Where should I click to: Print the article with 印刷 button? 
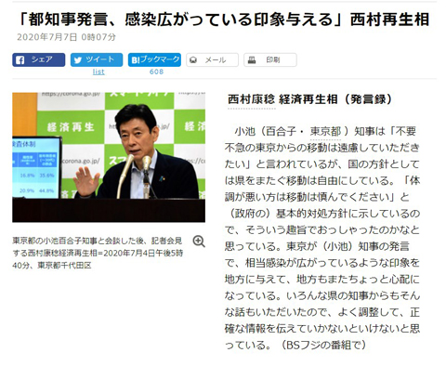(x=270, y=59)
